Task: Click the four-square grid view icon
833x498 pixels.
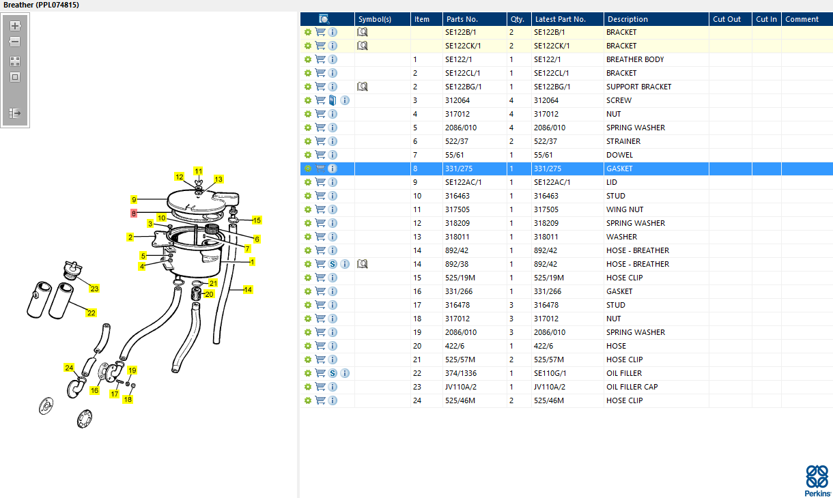Action: click(x=15, y=61)
